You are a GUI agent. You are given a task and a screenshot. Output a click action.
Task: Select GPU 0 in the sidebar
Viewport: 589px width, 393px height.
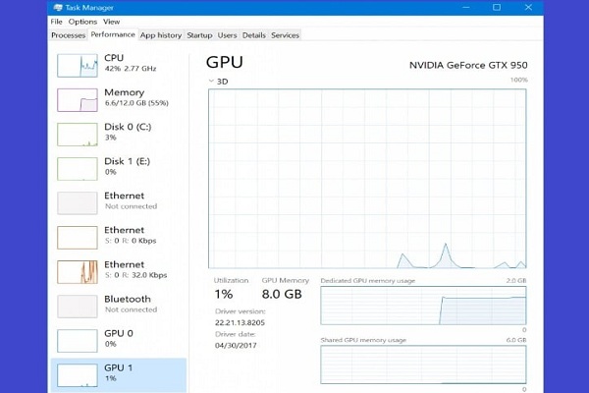coord(119,341)
